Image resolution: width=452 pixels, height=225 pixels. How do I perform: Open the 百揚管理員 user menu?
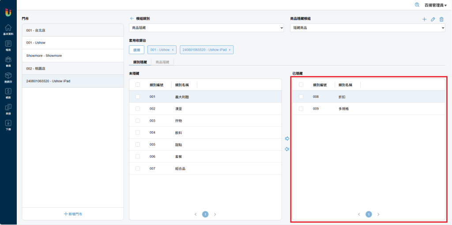tap(435, 5)
